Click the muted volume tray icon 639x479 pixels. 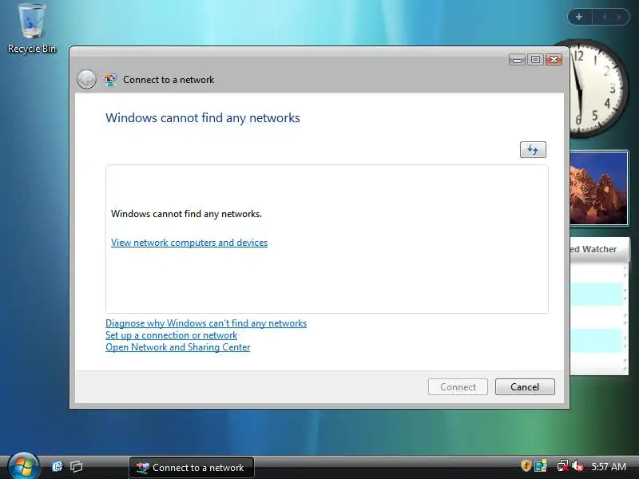[577, 465]
